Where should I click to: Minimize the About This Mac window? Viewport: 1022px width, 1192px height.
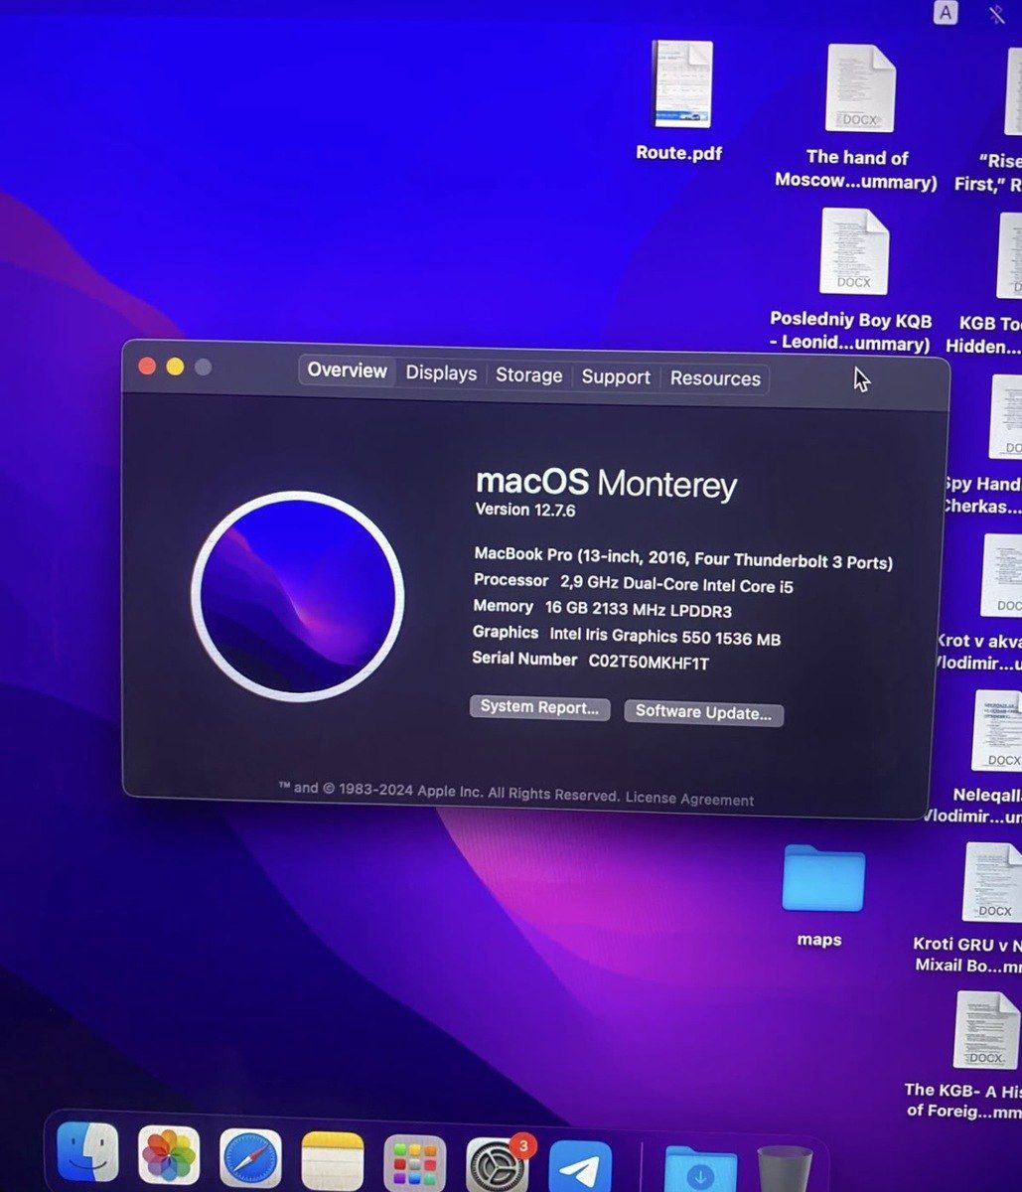(x=175, y=367)
